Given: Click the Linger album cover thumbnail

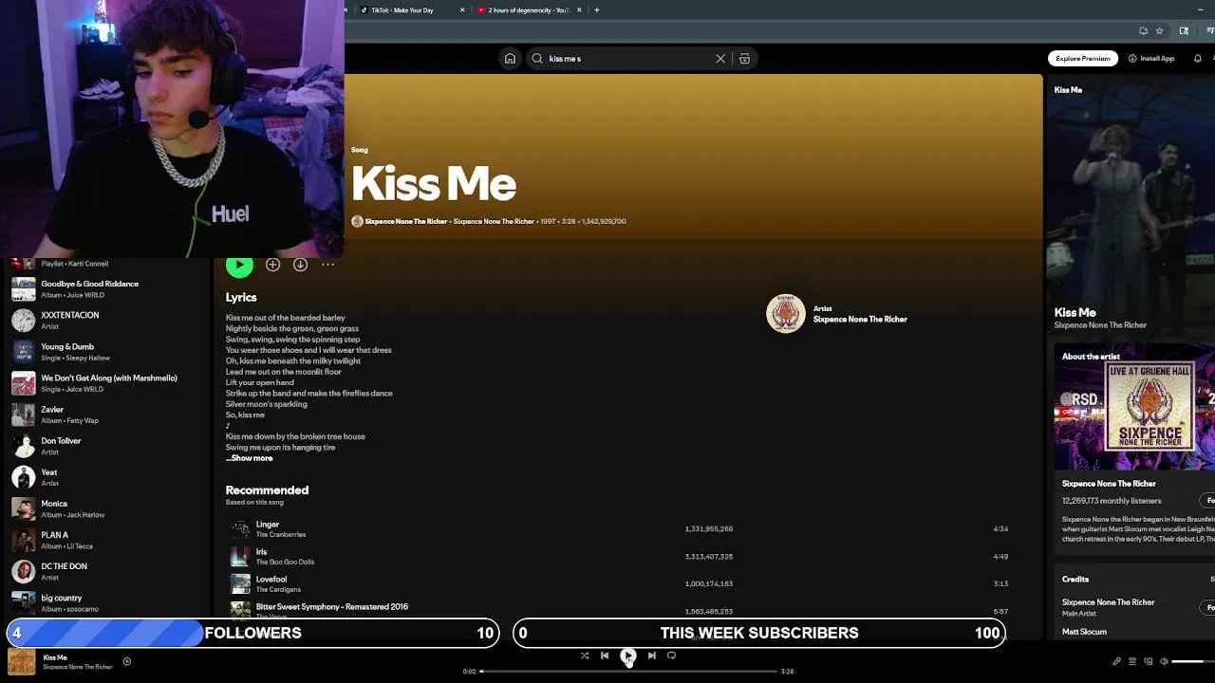Looking at the screenshot, I should pyautogui.click(x=241, y=529).
